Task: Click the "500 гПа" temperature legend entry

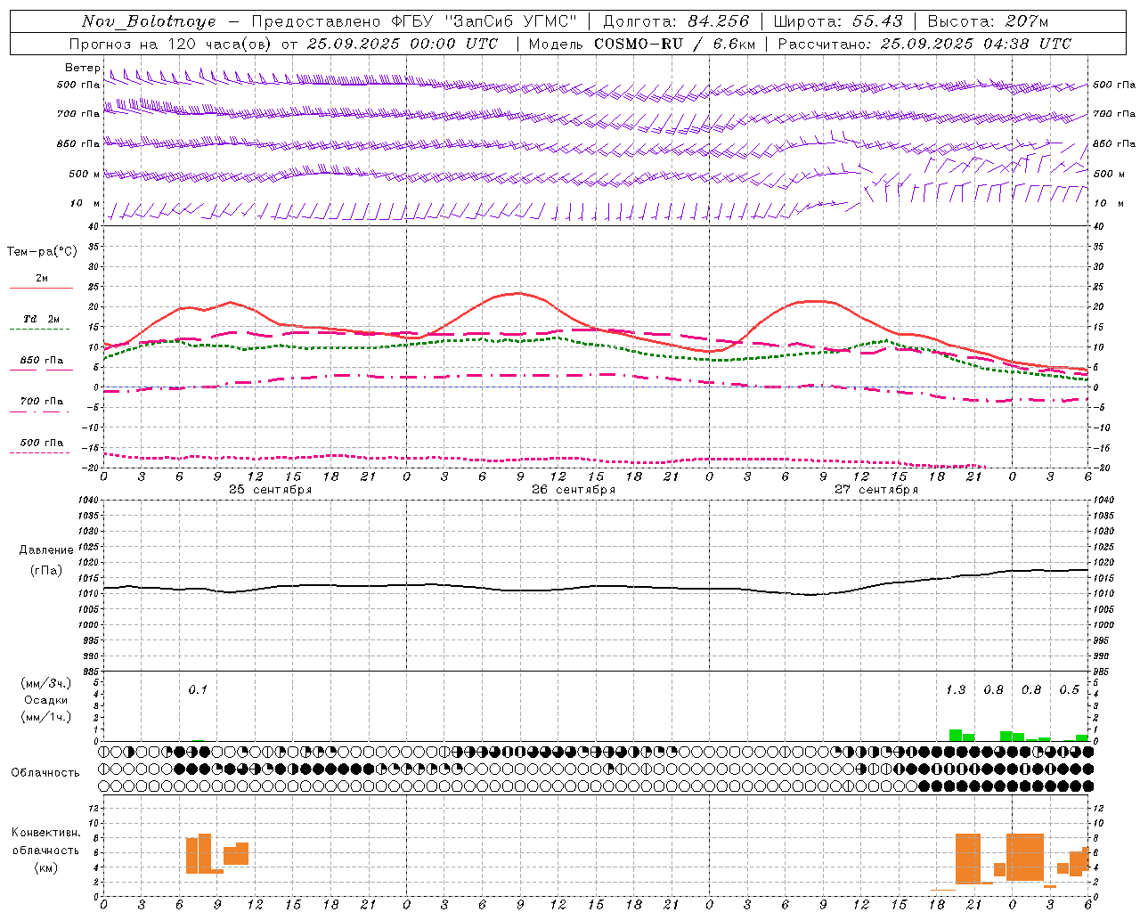Action: coord(42,443)
